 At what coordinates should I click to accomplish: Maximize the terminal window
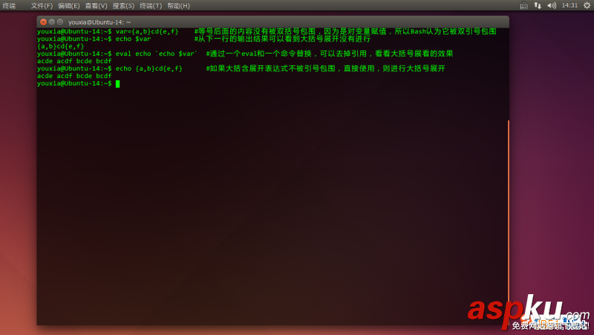pyautogui.click(x=60, y=22)
